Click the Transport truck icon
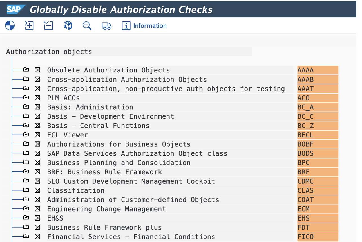Image resolution: width=362 pixels, height=242 pixels. (x=106, y=26)
